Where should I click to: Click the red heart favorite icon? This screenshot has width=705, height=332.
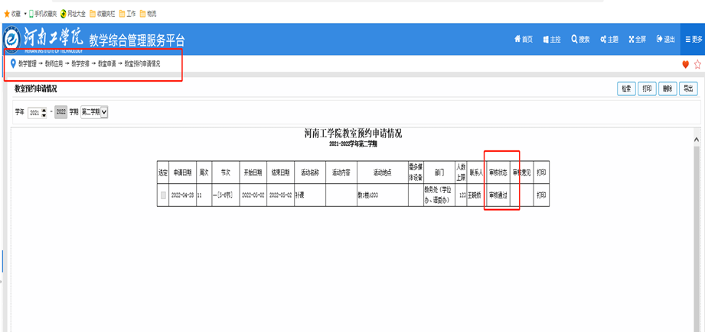click(686, 65)
